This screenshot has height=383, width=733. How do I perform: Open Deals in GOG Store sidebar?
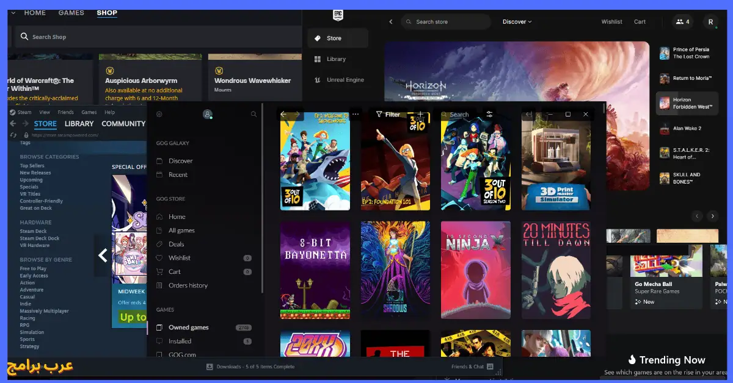[176, 244]
